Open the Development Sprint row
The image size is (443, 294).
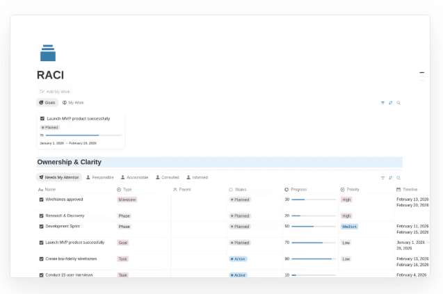pos(63,226)
